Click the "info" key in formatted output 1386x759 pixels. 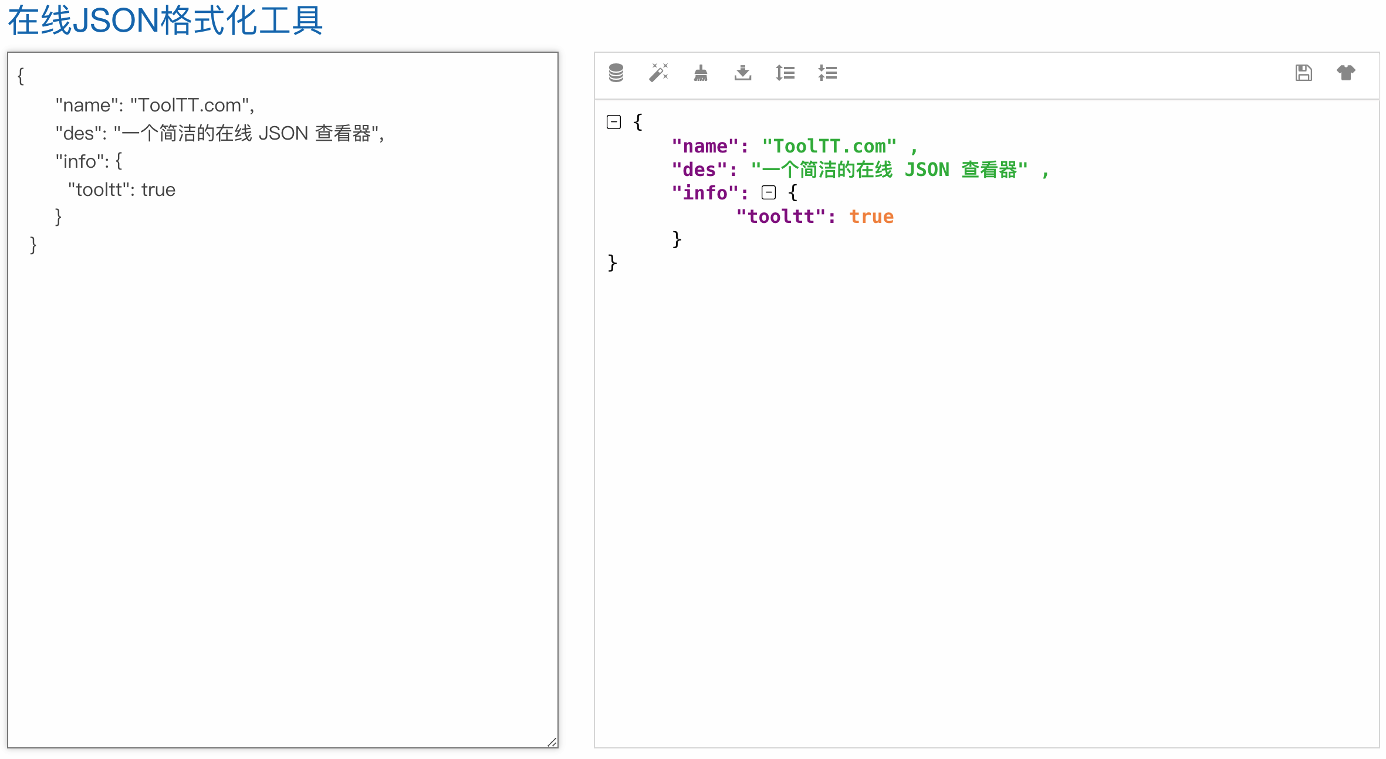(x=705, y=193)
